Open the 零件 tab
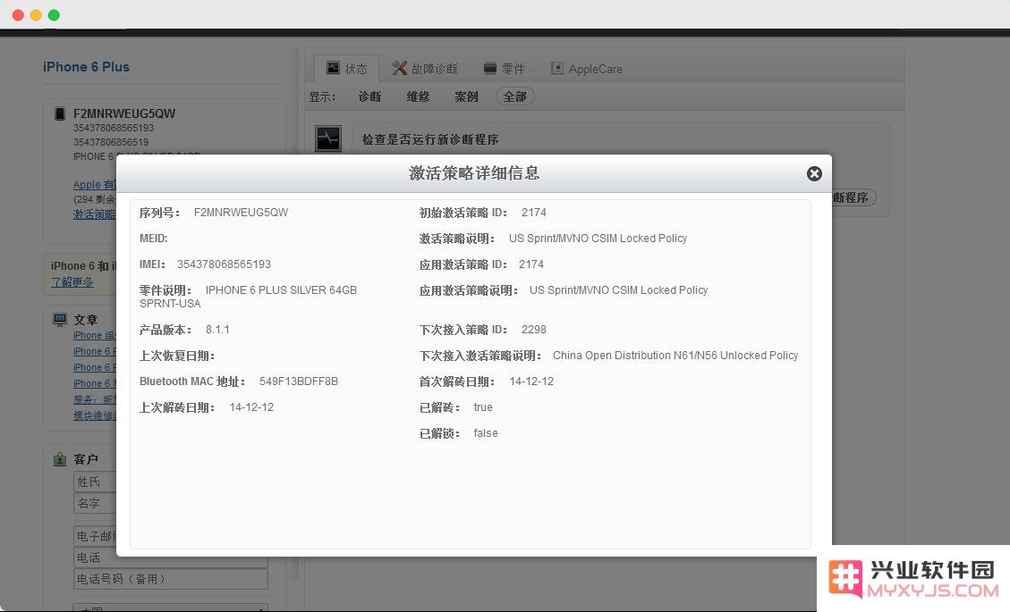Screen dimensions: 1010x612 [x=505, y=68]
